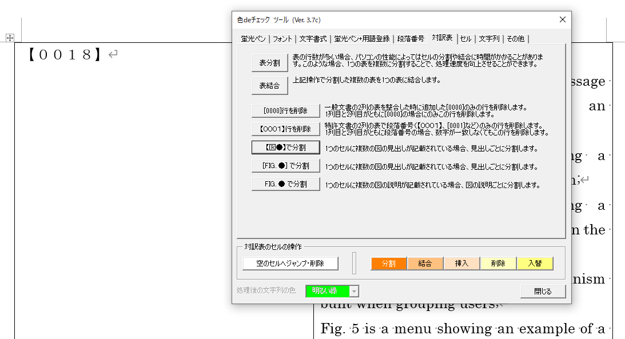Open the セル tab

[465, 39]
